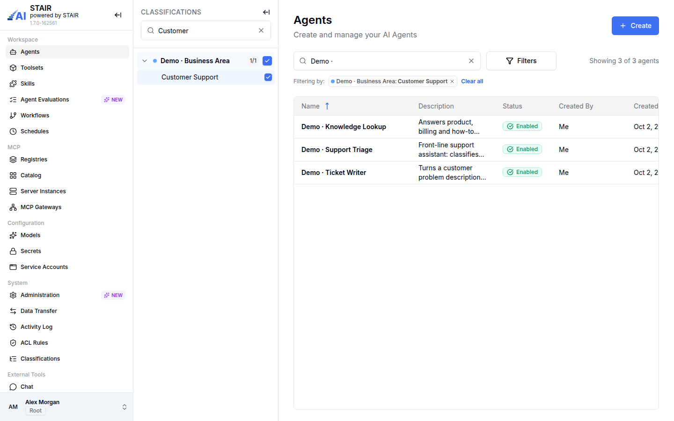The width and height of the screenshot is (674, 421).
Task: Uncheck the Demo · Business Area checkbox
Action: coord(267,61)
